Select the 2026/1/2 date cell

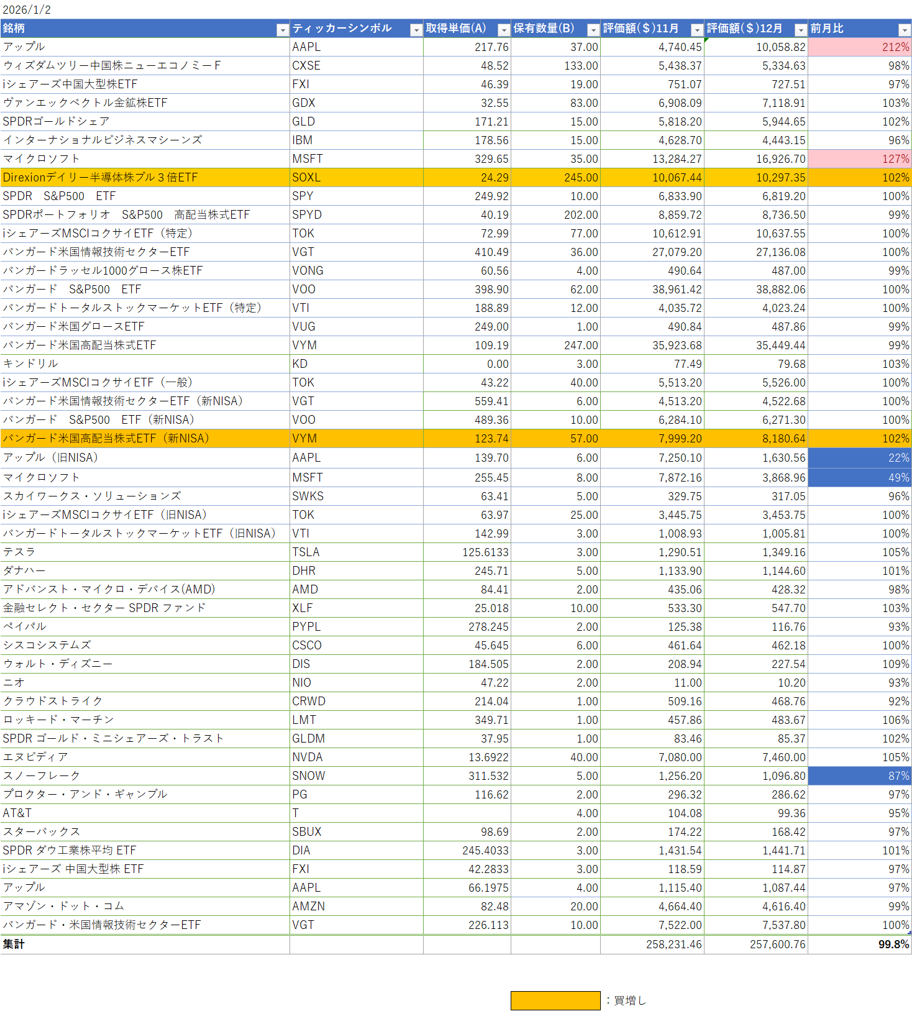[27, 9]
